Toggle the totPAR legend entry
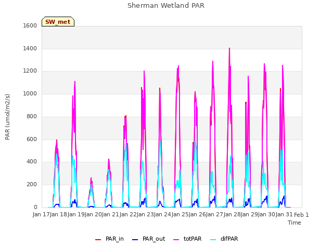 click(x=187, y=239)
